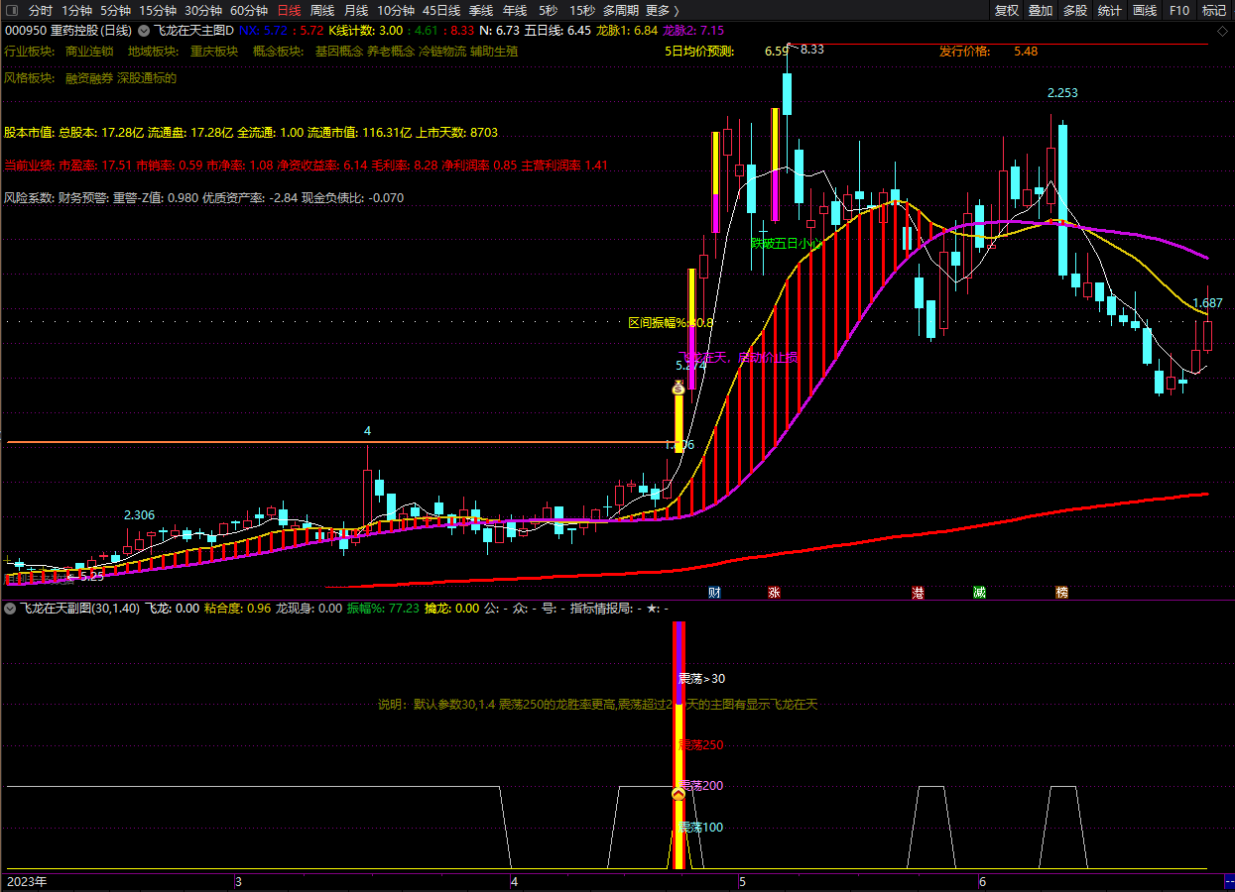
Task: Click the 飞龙在天主图D indicator name
Action: (193, 31)
